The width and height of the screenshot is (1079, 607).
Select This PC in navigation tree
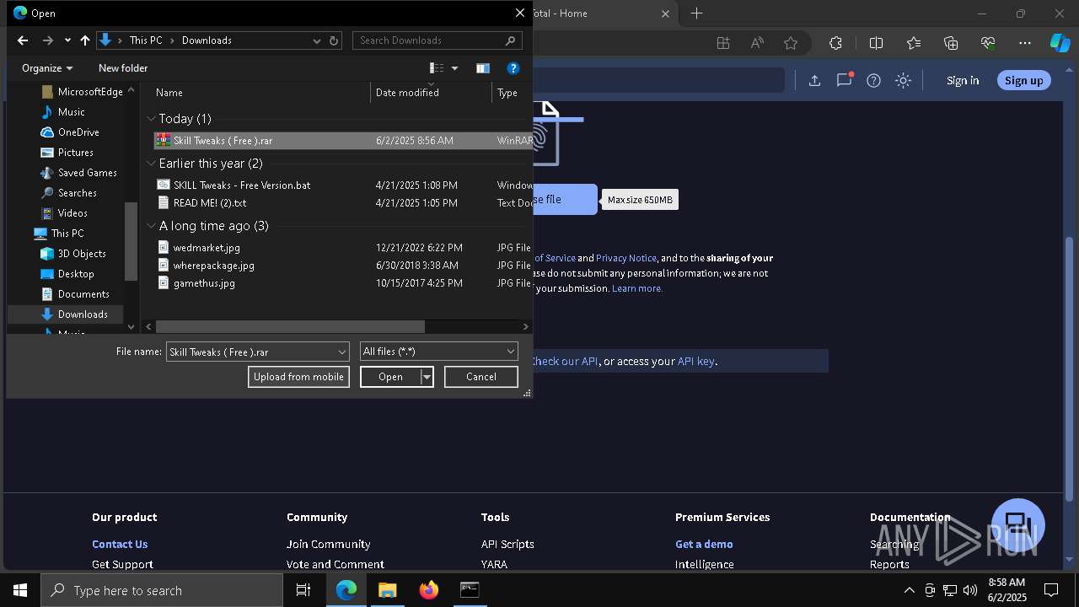pos(59,234)
